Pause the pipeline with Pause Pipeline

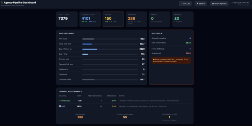point(219,3)
